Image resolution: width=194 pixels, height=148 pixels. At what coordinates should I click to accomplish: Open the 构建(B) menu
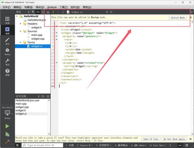[x=28, y=7]
